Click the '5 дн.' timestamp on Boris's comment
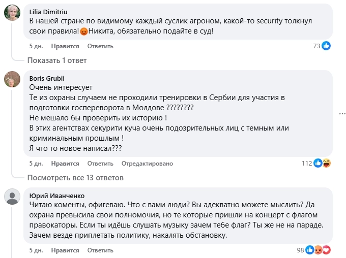Image resolution: width=346 pixels, height=258 pixels. click(36, 164)
